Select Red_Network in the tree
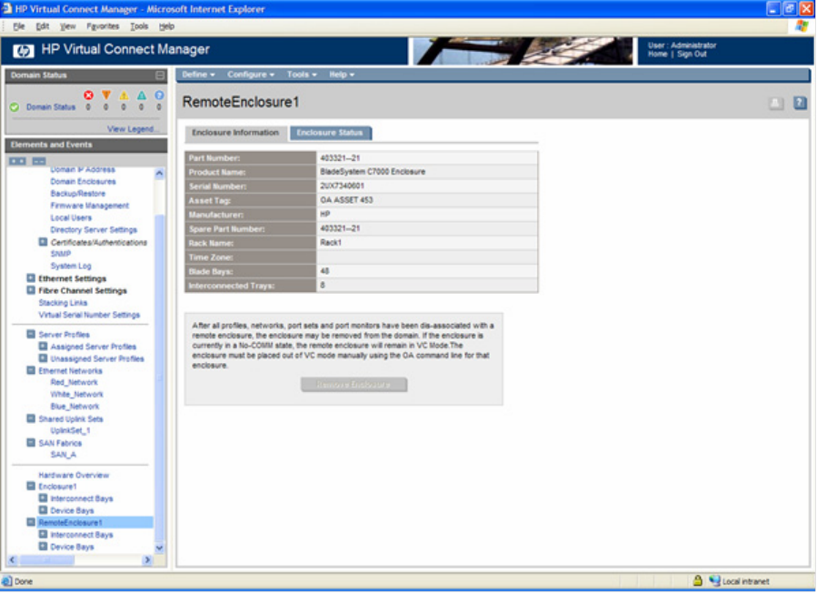 pos(74,382)
